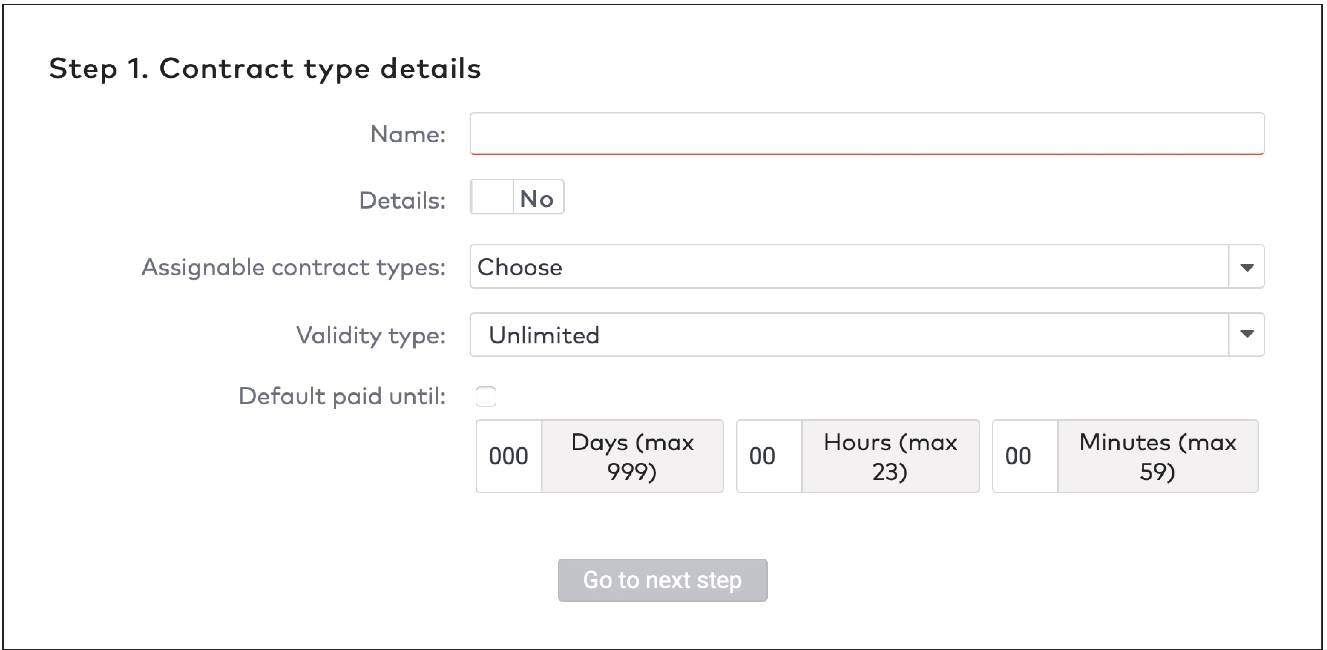Click the Hours (max 23) label
This screenshot has height=650, width=1327.
coord(890,456)
